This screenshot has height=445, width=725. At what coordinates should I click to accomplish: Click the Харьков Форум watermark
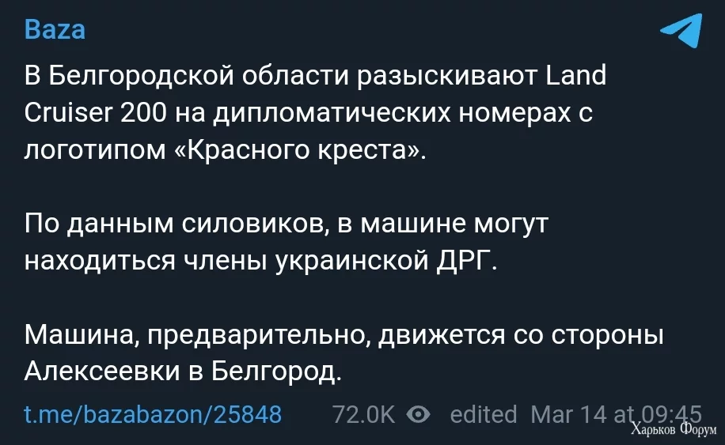(x=674, y=431)
